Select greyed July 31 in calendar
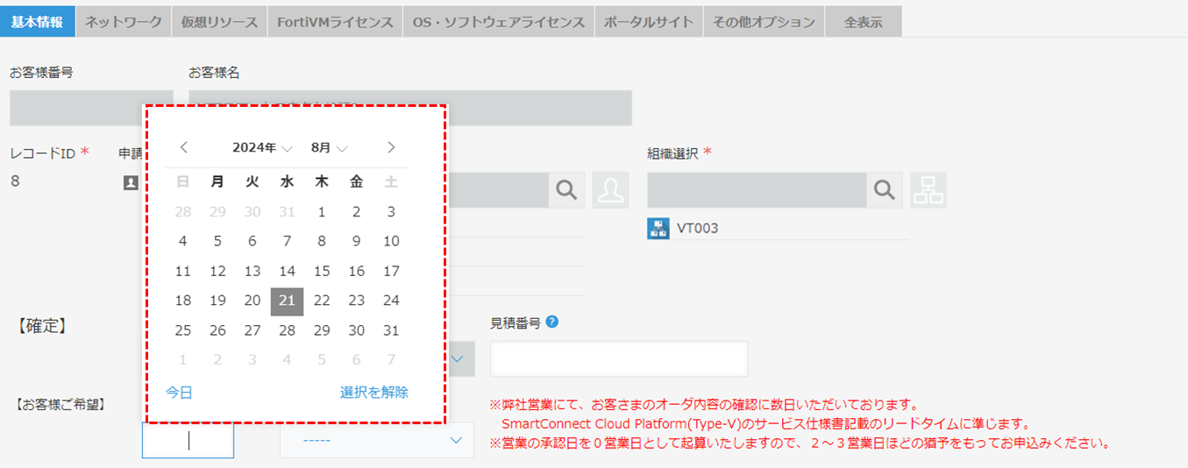This screenshot has width=1188, height=468. 287,211
